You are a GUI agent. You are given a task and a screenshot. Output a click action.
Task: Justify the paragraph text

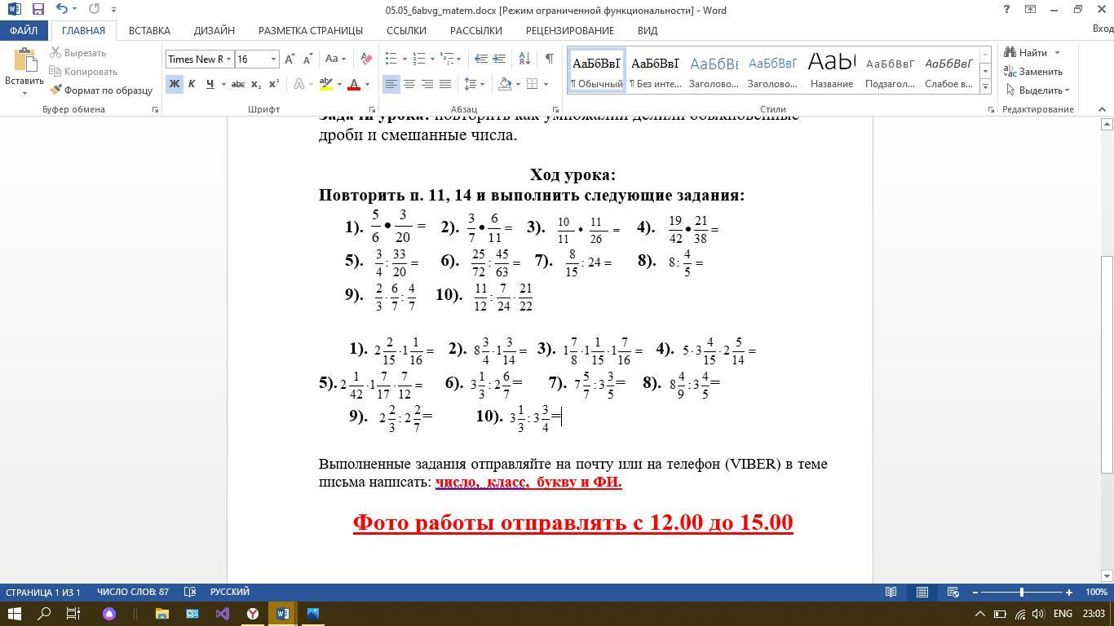pyautogui.click(x=445, y=84)
